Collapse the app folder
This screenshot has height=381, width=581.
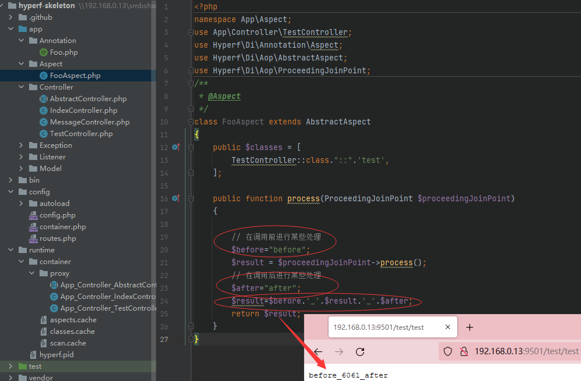[x=10, y=29]
